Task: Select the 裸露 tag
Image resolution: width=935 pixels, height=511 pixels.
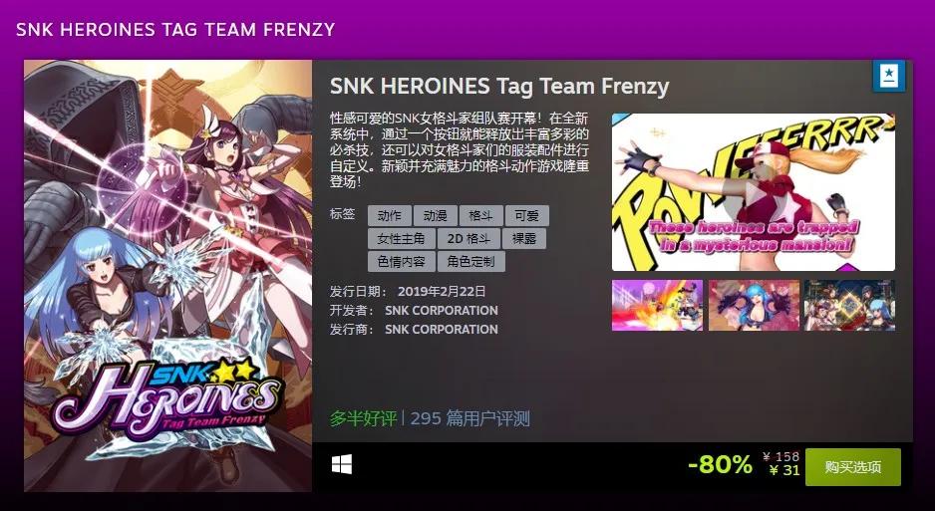Action: click(524, 239)
